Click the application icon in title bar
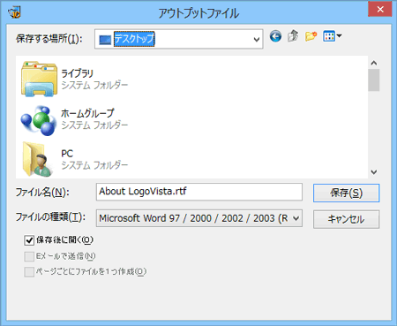Screen dimensions: 397x326 (x=14, y=12)
